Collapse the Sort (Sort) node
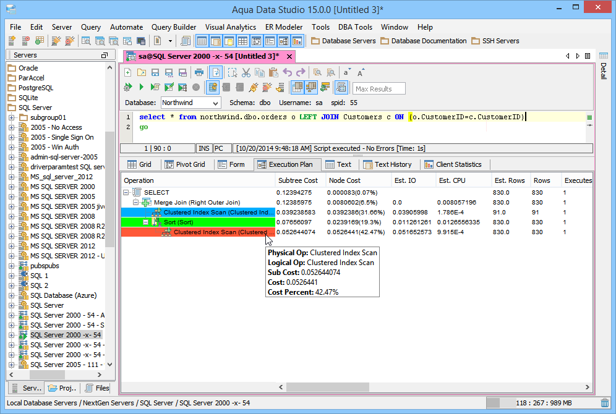The width and height of the screenshot is (616, 414). point(145,222)
